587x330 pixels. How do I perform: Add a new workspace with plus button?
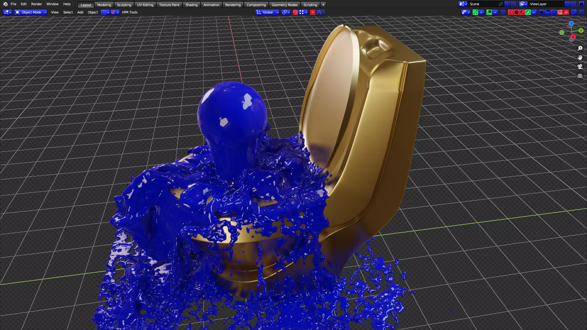(323, 5)
